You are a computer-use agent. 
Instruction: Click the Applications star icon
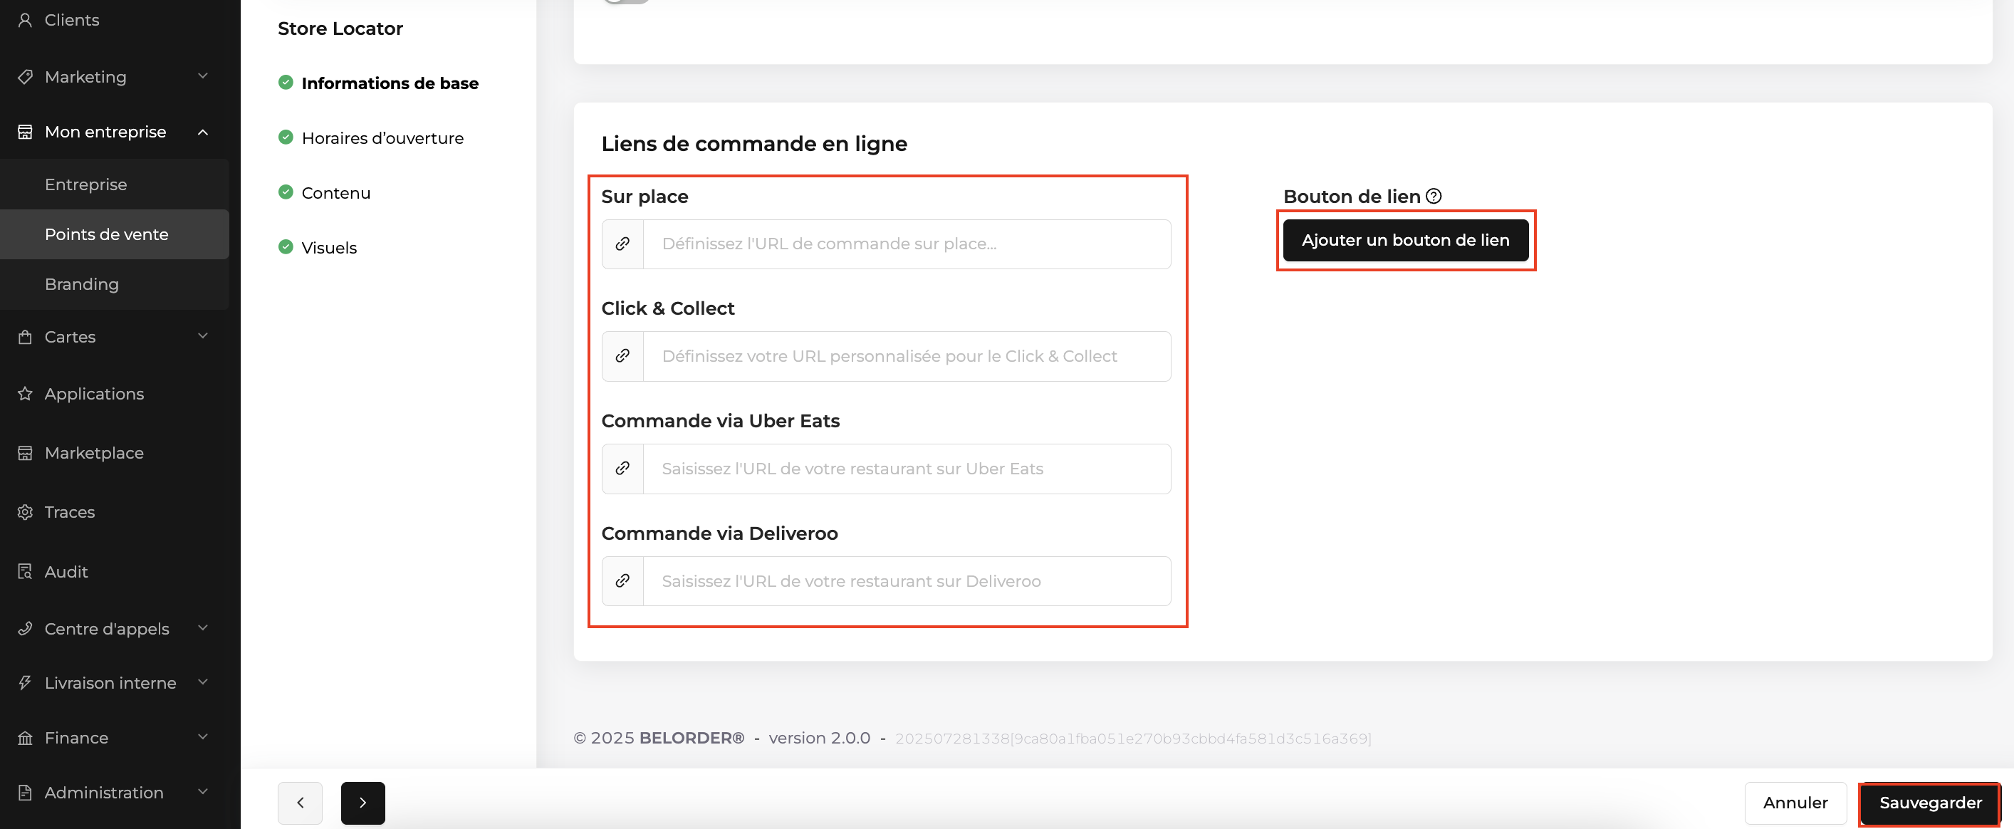(25, 393)
